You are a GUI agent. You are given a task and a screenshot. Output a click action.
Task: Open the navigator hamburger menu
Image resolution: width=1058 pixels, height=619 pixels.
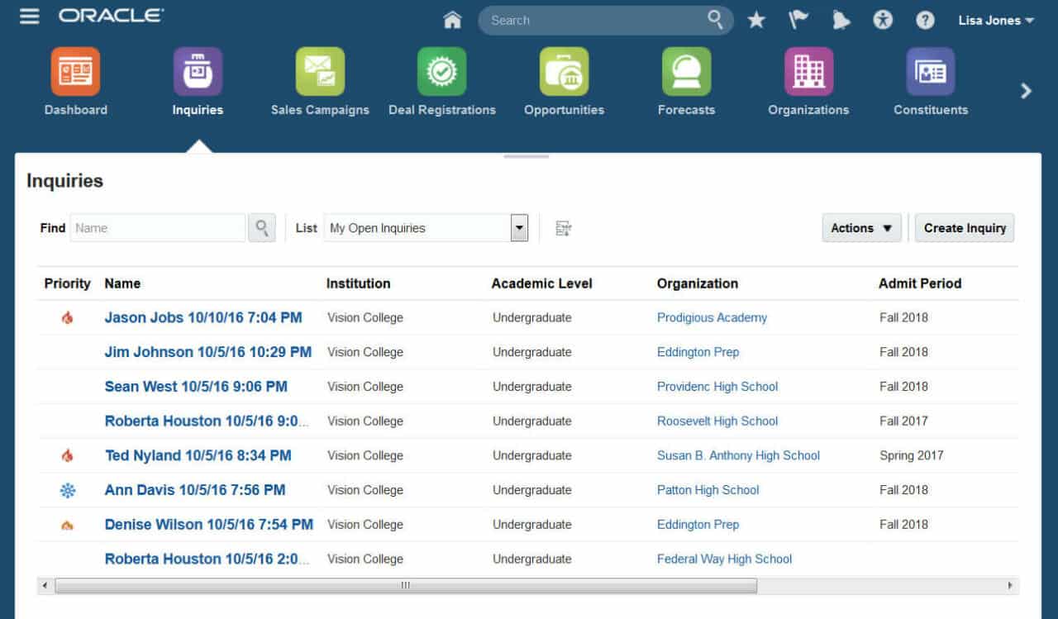(x=29, y=16)
